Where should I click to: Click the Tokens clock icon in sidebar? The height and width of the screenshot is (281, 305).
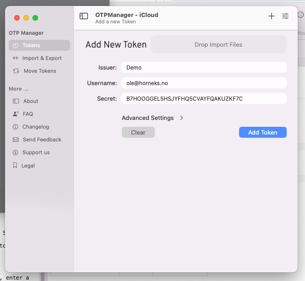tap(16, 45)
